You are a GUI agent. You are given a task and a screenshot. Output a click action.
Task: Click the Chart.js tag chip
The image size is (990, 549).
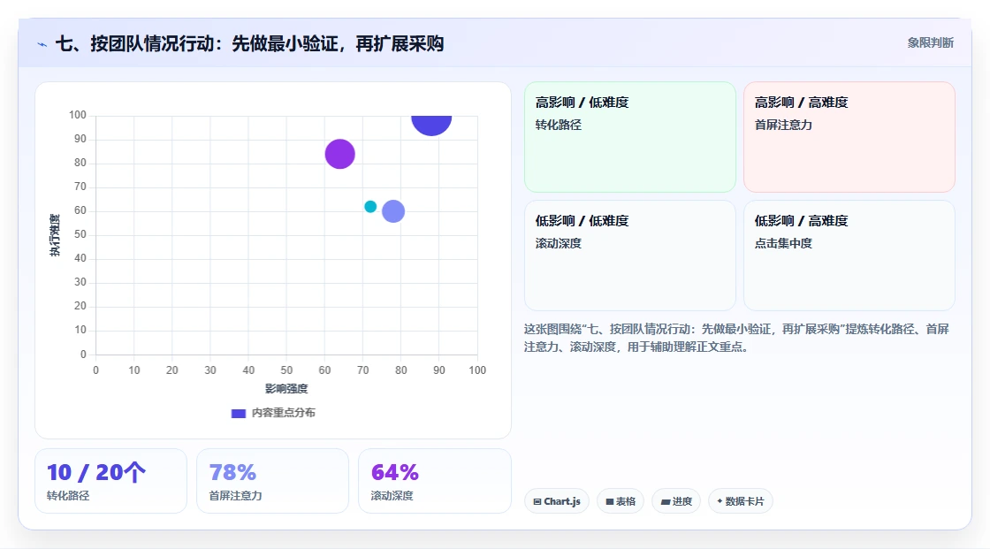pos(557,501)
